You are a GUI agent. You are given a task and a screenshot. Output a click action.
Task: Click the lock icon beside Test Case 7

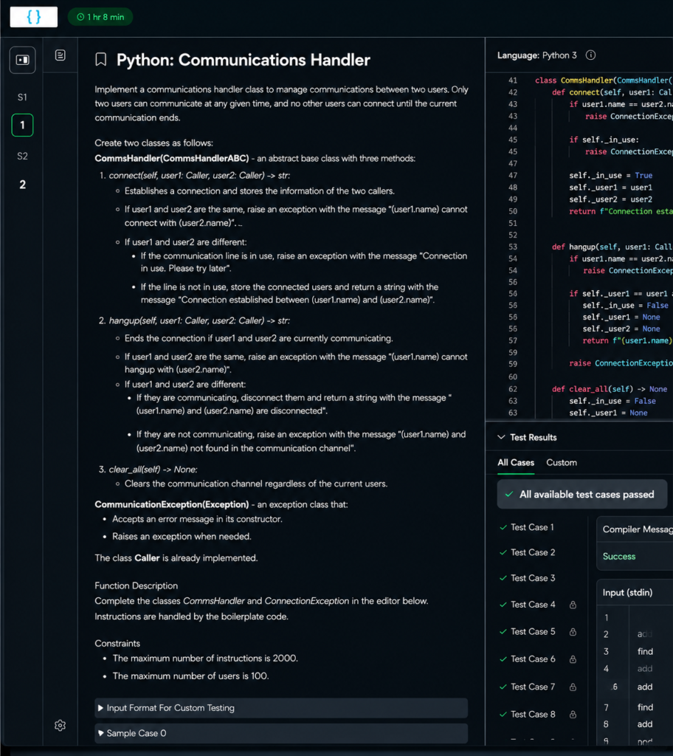coord(573,687)
